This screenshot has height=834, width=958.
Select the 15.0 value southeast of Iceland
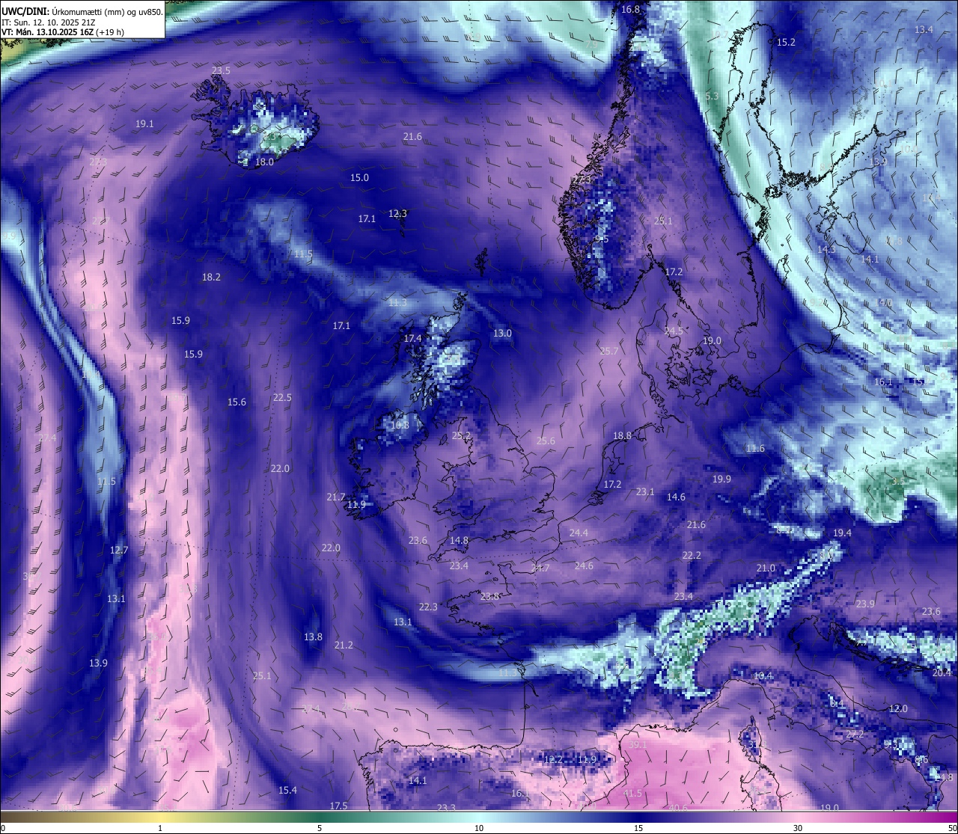359,178
